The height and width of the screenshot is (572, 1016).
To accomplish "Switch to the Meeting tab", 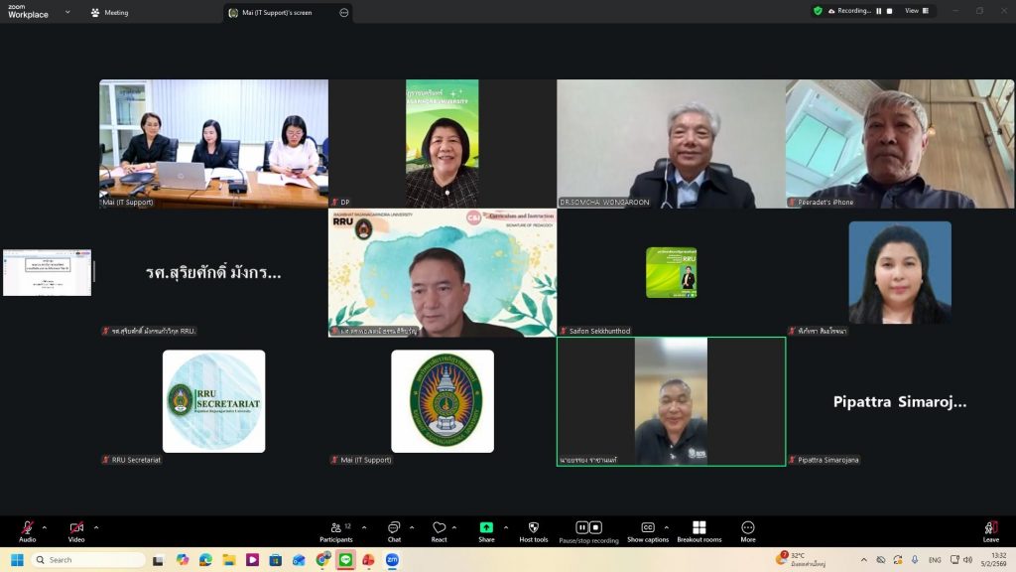I will pos(110,13).
